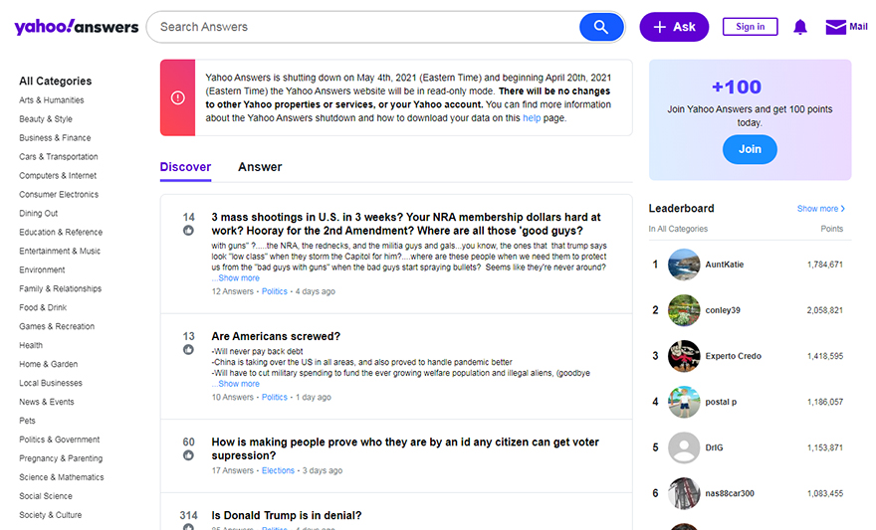The image size is (876, 530).
Task: Expand leaderboard with Show more
Action: pos(821,209)
